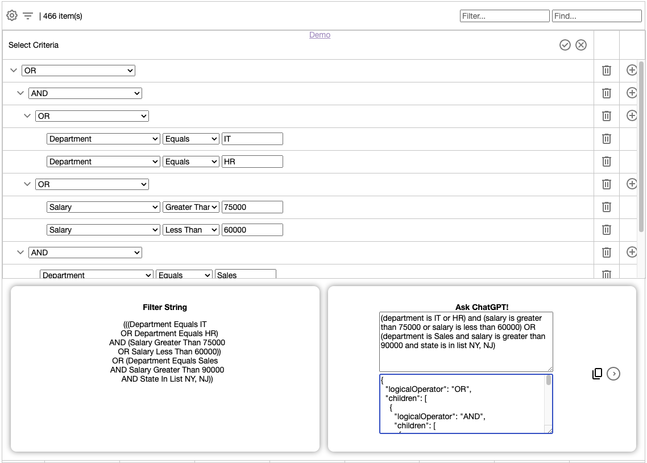Click the JSON text area scrollbar
The image size is (647, 463).
tap(549, 380)
